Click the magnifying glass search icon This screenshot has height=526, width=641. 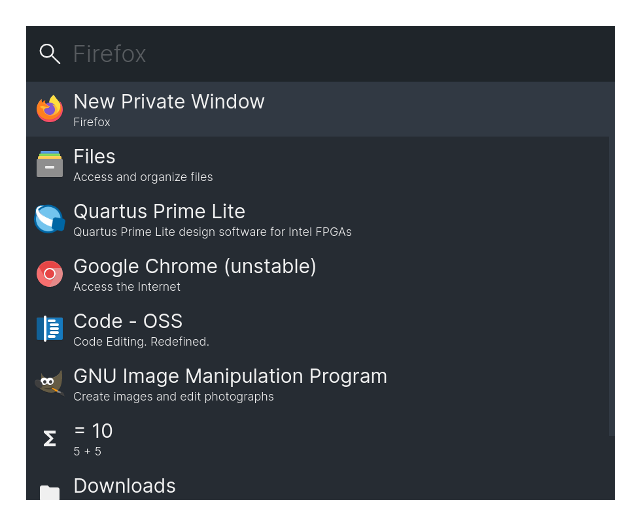tap(50, 54)
